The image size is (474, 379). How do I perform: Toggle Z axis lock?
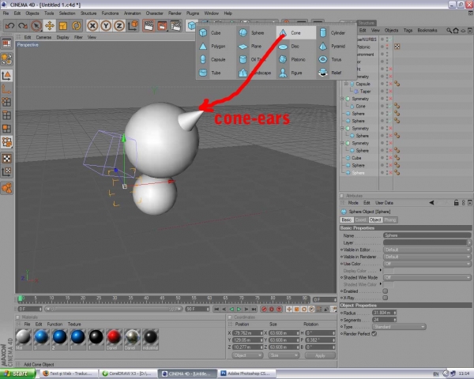point(119,26)
